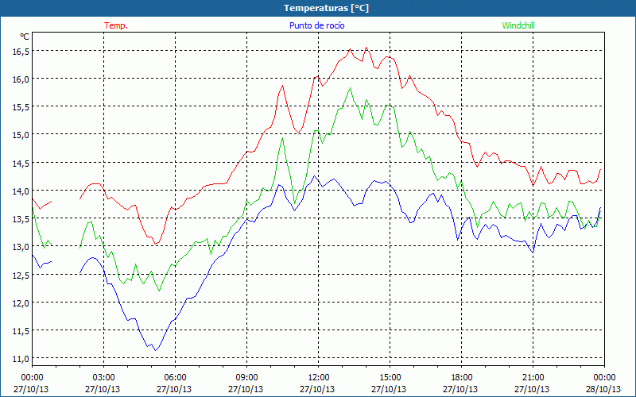Click the 03:00 time axis label
This screenshot has height=397, width=636.
point(103,378)
